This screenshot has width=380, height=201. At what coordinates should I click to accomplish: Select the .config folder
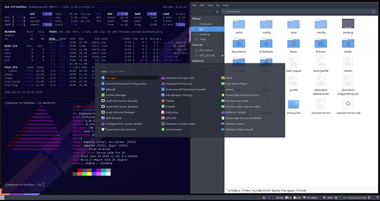tap(266, 26)
